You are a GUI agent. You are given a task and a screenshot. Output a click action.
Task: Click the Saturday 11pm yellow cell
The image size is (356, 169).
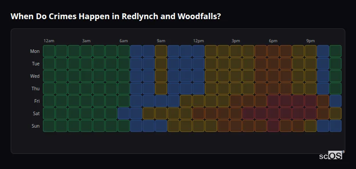[336, 113]
